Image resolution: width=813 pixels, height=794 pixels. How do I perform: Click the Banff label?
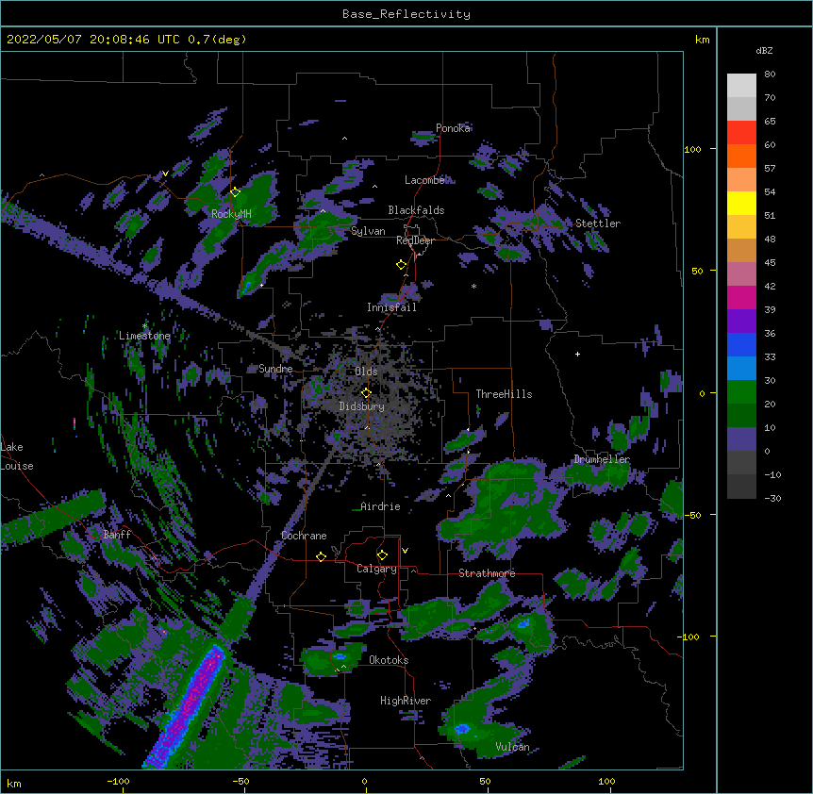pyautogui.click(x=117, y=535)
